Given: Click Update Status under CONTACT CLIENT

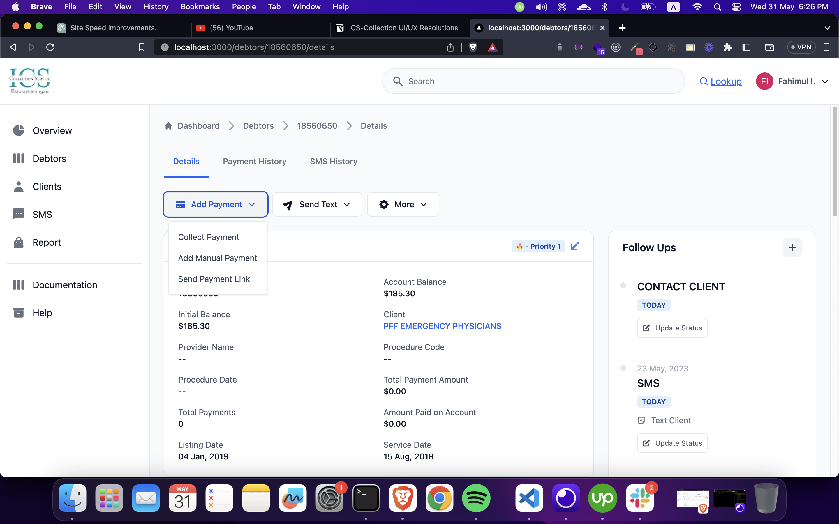Looking at the screenshot, I should (x=672, y=328).
